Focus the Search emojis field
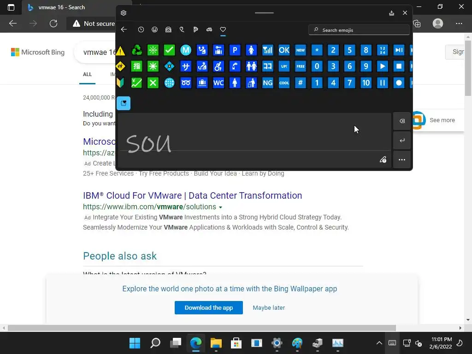The height and width of the screenshot is (354, 472). [x=359, y=30]
